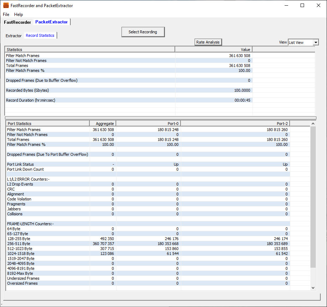The height and width of the screenshot is (307, 327).
Task: Select the 'Jabbers' row
Action: [x=148, y=209]
